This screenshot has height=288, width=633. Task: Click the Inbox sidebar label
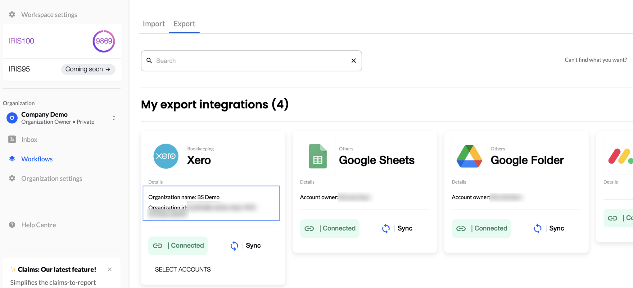[x=29, y=139]
